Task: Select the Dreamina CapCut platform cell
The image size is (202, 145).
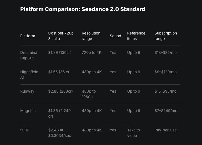Action: (29, 55)
